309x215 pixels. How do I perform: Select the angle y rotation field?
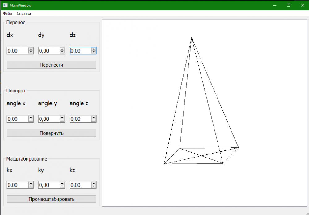click(x=49, y=119)
